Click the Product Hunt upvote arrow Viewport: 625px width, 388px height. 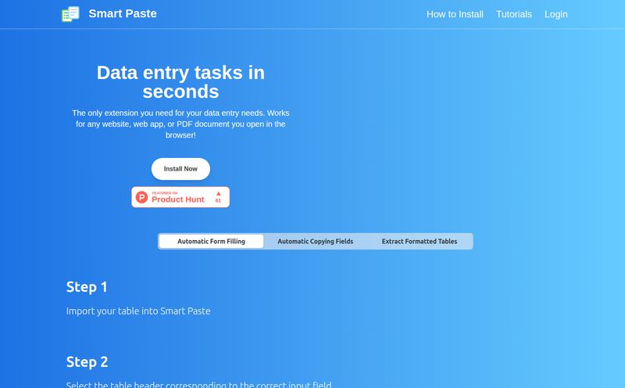click(218, 193)
